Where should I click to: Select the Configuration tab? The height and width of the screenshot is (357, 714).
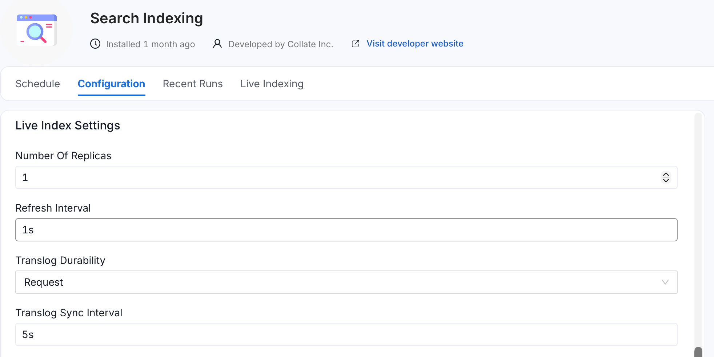[x=112, y=84]
